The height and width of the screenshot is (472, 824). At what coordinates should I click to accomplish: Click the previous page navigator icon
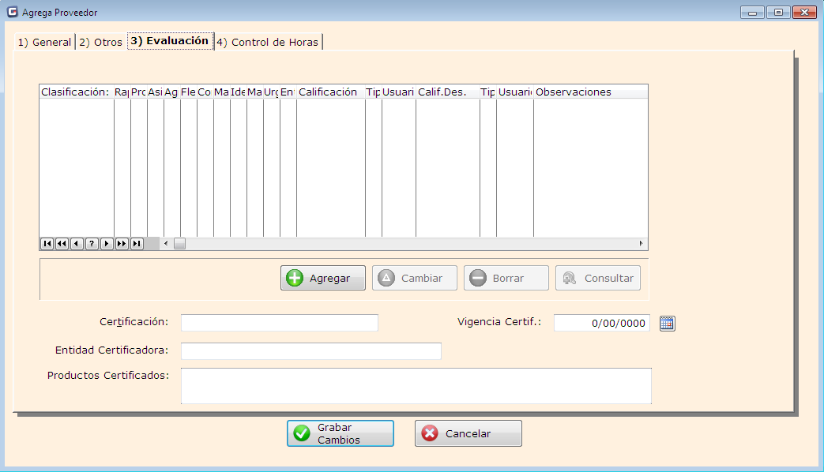click(62, 243)
